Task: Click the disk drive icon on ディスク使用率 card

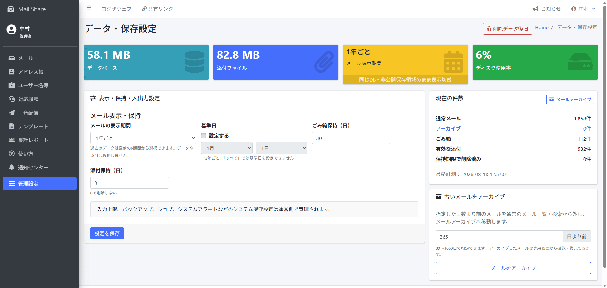Action: (580, 62)
